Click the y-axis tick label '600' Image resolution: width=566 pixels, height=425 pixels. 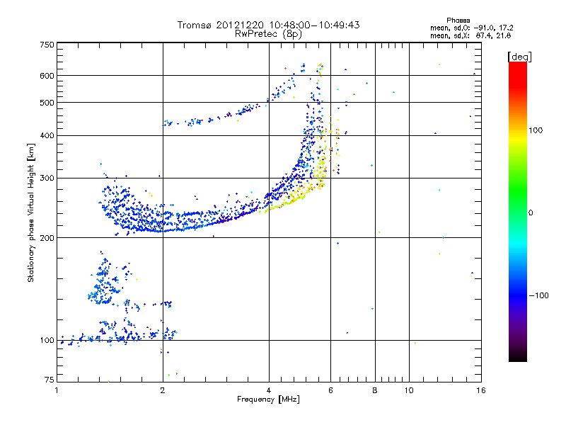(x=47, y=76)
